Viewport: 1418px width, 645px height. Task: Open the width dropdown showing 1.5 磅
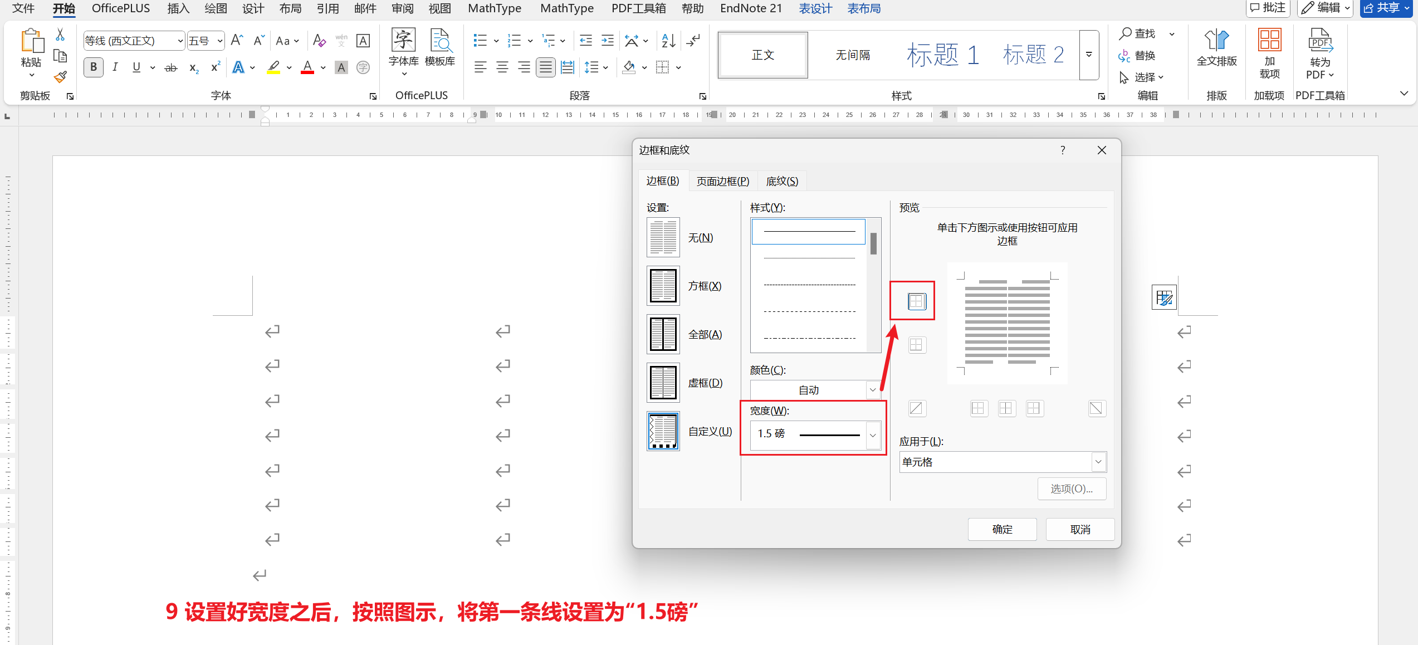tap(873, 434)
